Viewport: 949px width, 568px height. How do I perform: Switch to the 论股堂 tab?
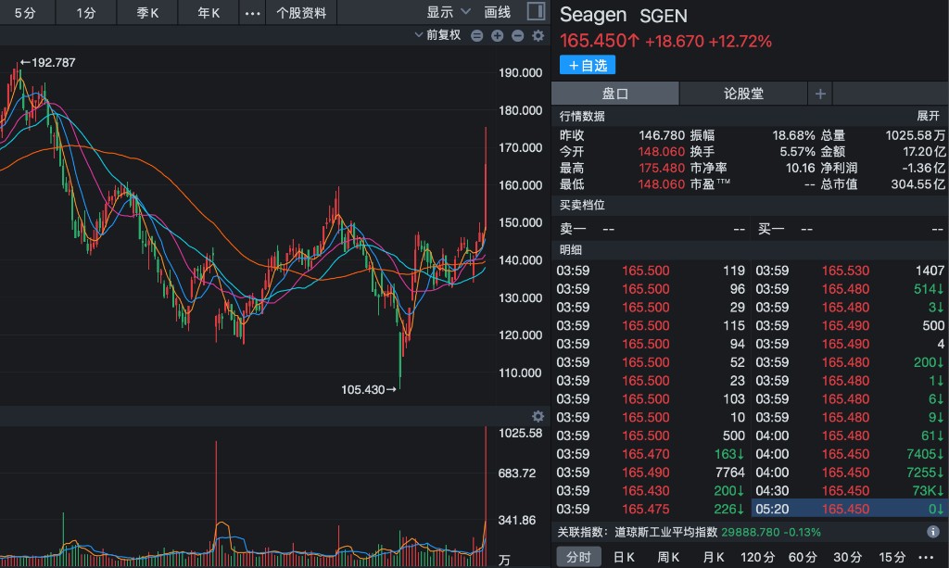tap(743, 94)
